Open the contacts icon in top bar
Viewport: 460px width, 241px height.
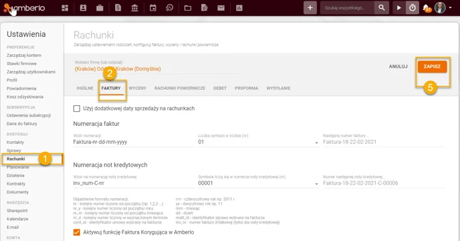tap(83, 8)
